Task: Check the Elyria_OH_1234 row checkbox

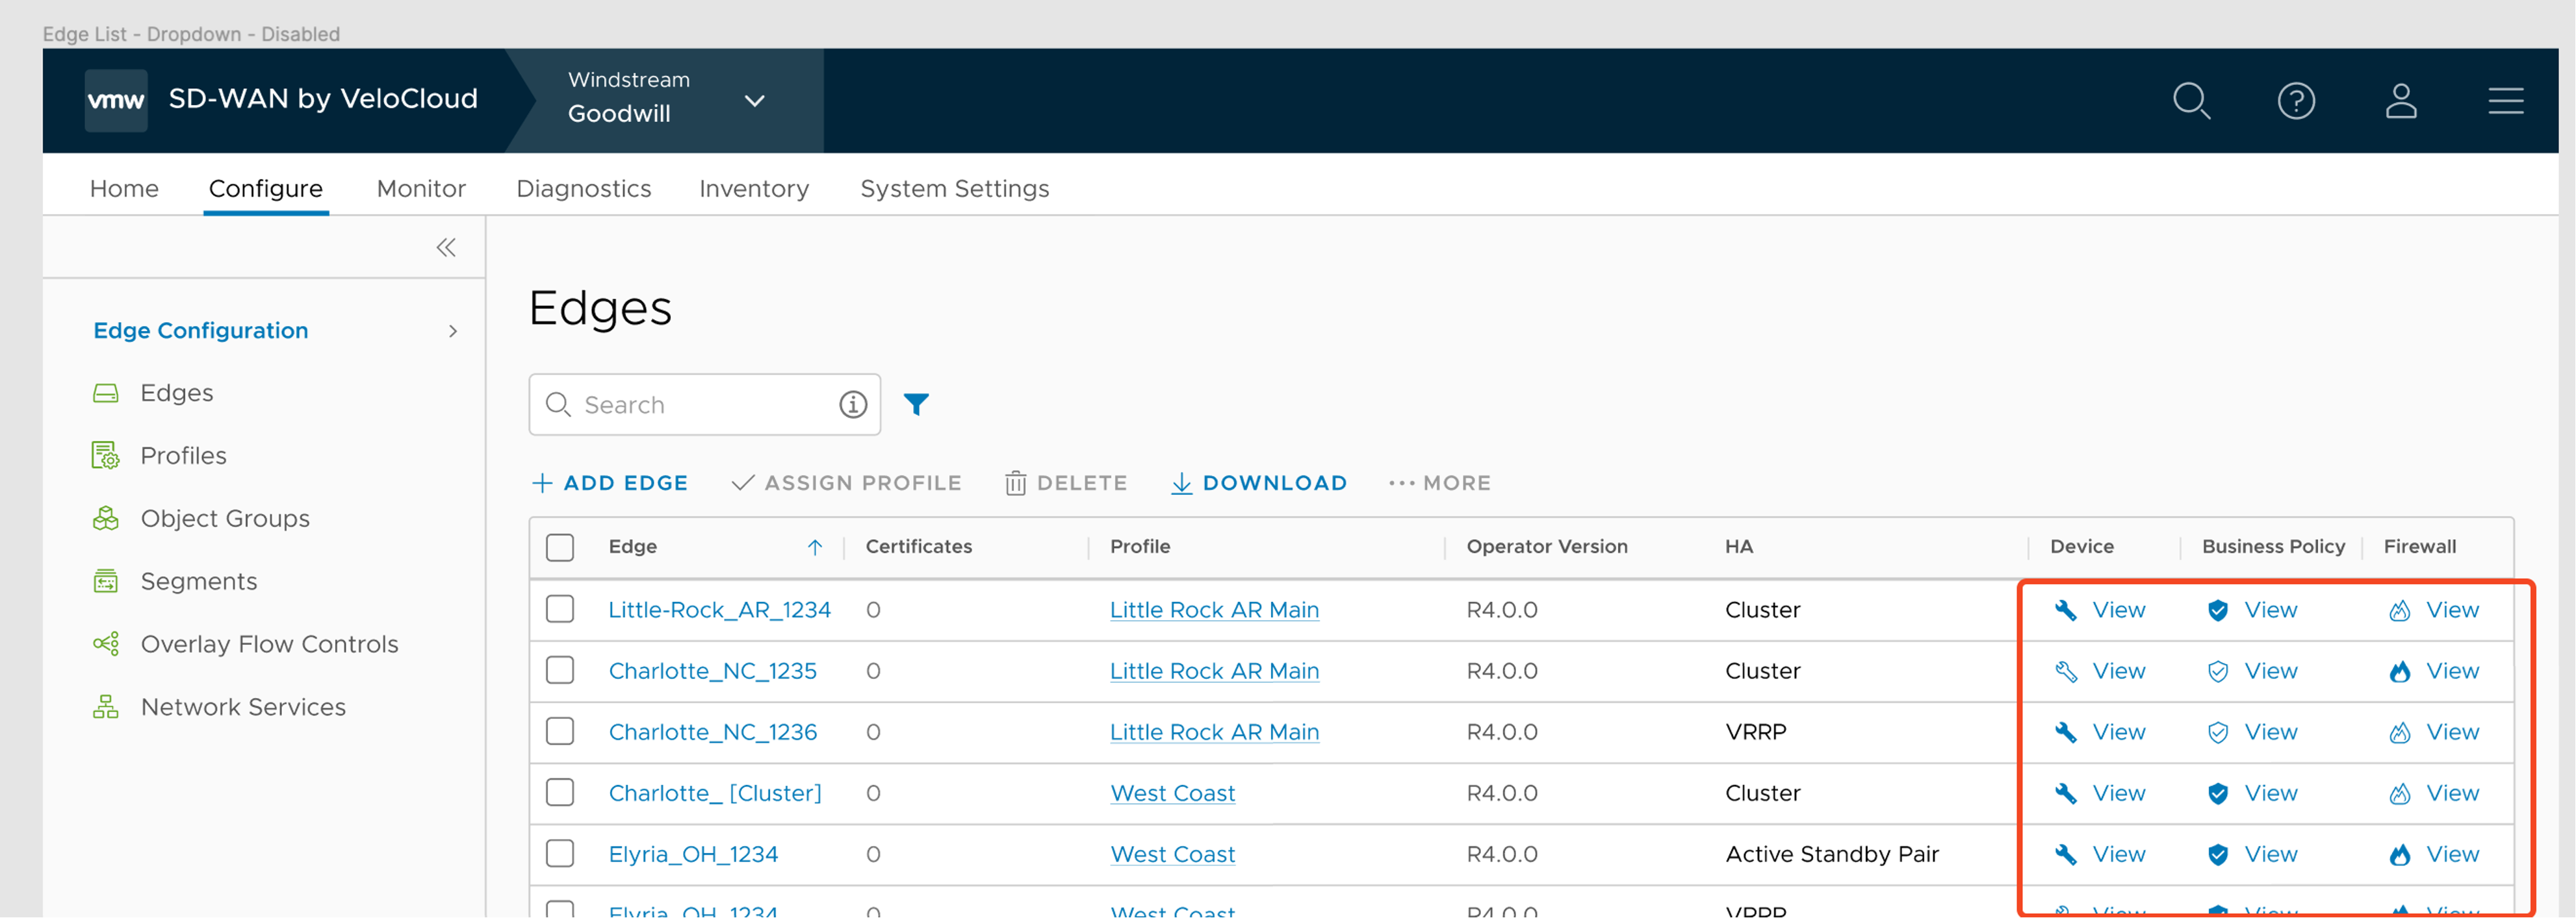Action: [560, 853]
